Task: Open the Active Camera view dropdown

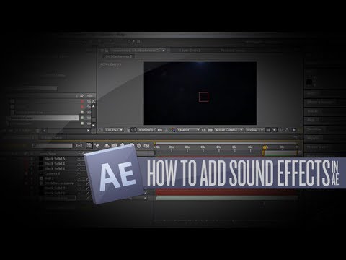Action: [x=229, y=130]
